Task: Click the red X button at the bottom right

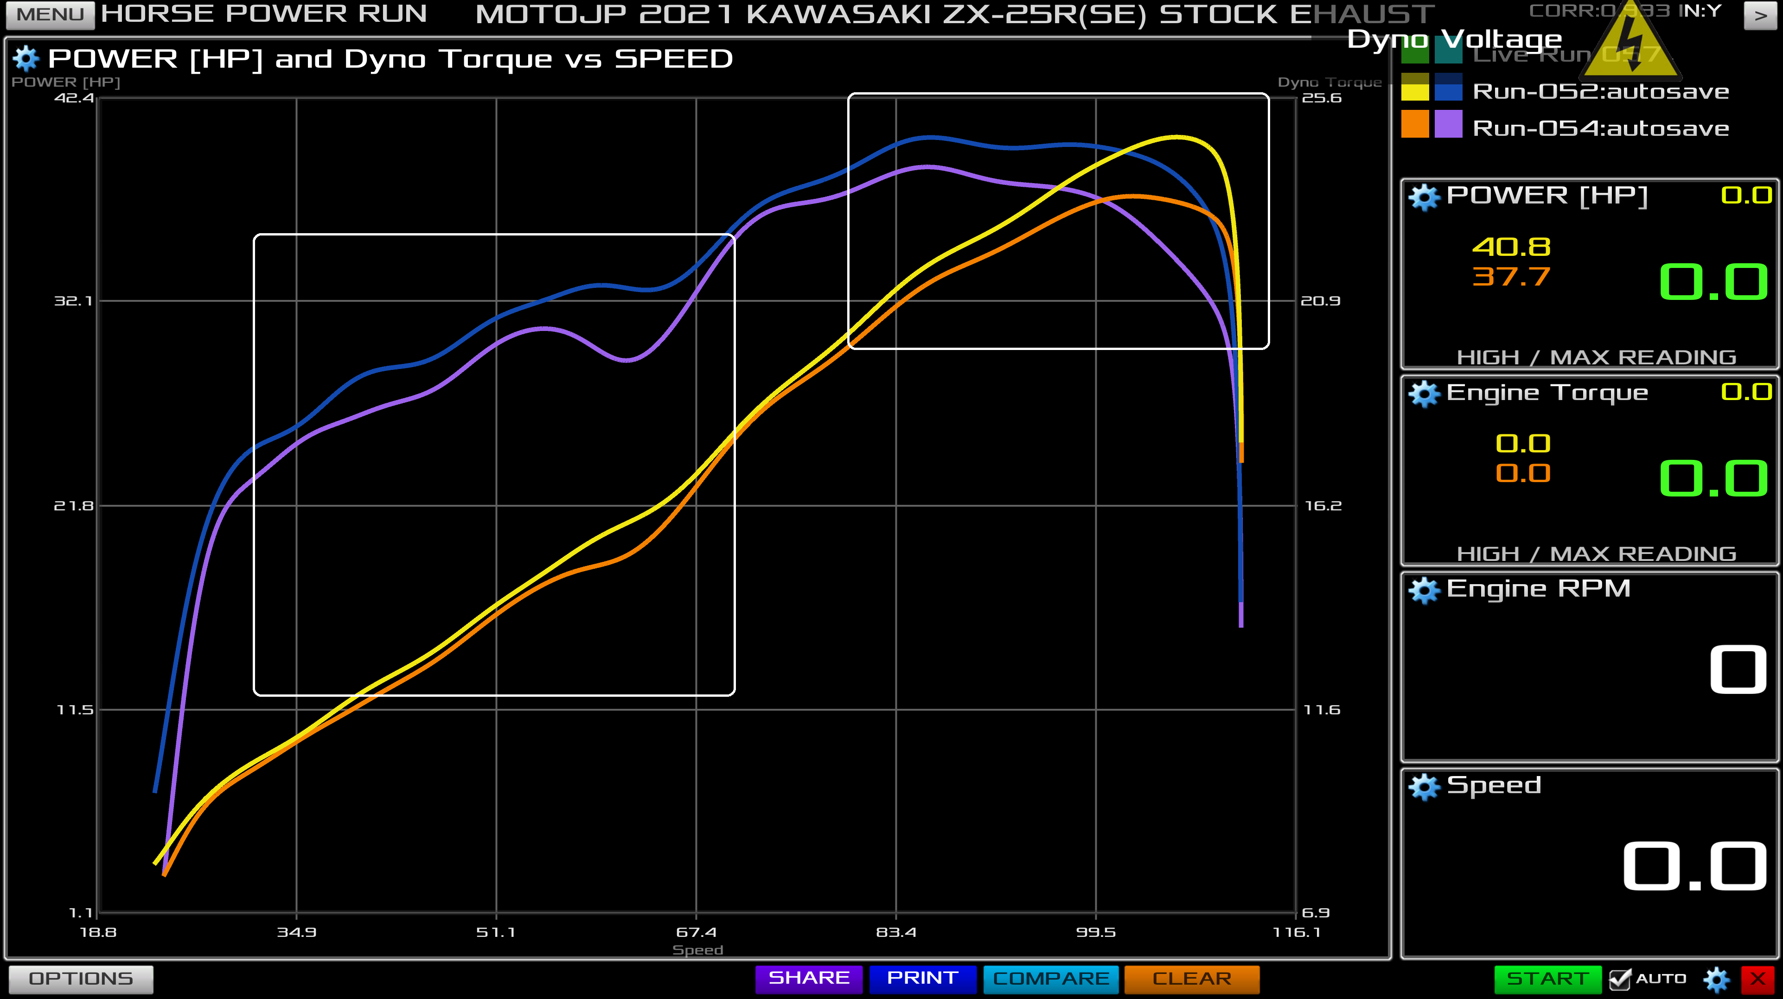Action: 1758,979
